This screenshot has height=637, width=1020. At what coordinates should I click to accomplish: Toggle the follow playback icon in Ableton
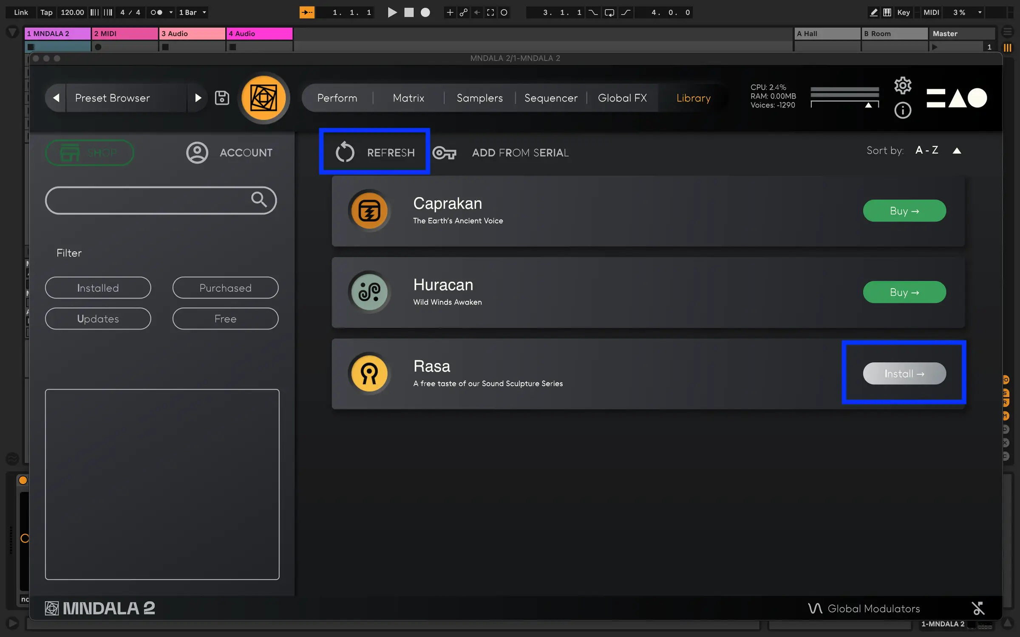307,12
